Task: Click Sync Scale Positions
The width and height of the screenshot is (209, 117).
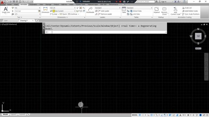Action: (x=191, y=14)
